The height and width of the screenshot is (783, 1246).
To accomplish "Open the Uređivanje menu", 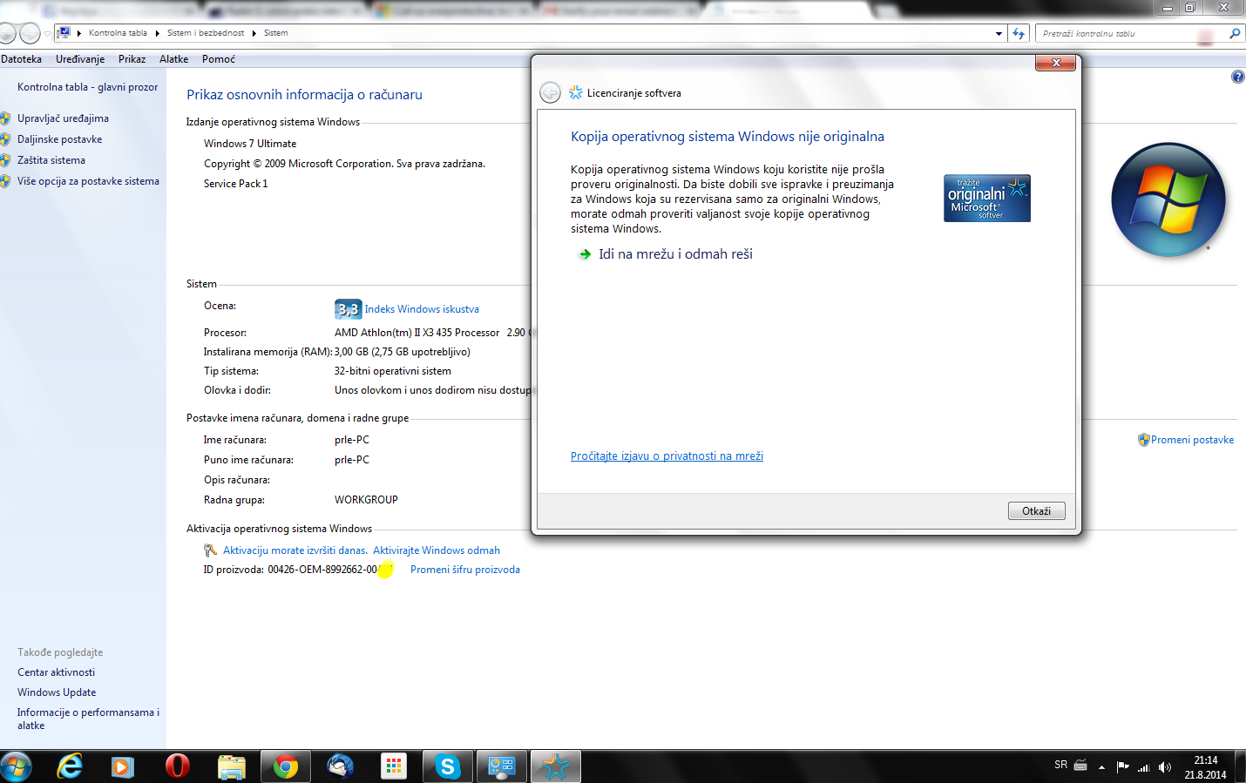I will pyautogui.click(x=80, y=59).
